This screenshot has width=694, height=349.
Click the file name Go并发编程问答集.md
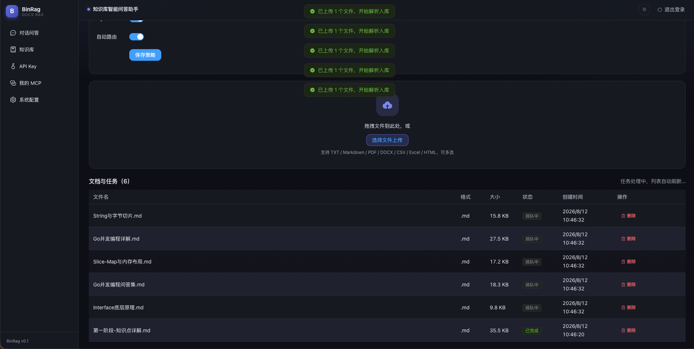click(x=119, y=285)
